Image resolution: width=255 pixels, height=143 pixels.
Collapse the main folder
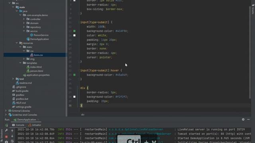pos(13,7)
